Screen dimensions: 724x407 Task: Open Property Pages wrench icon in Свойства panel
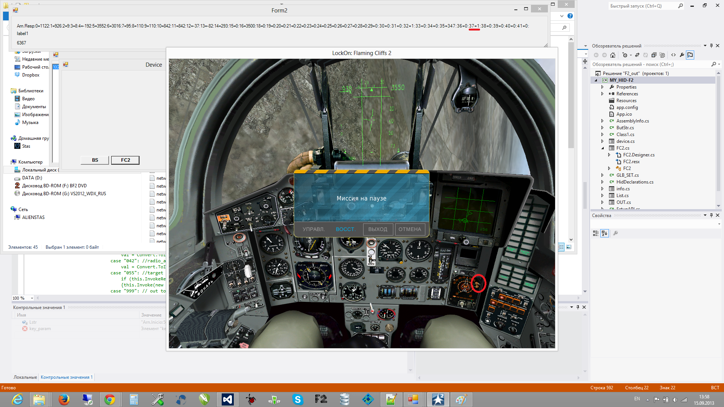(x=615, y=233)
